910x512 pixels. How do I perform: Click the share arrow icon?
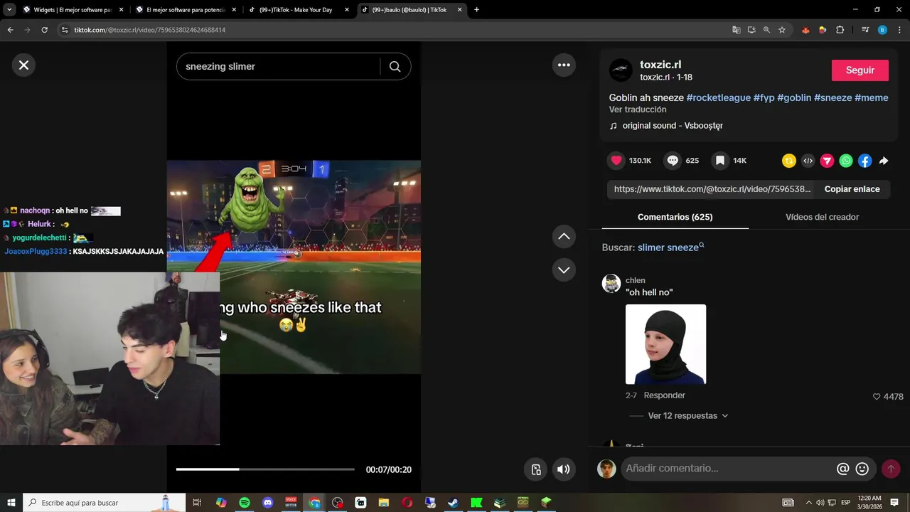point(884,161)
